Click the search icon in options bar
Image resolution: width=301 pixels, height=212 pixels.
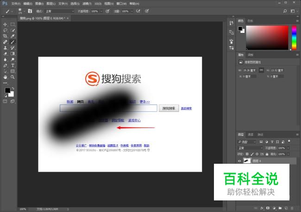pos(285,11)
